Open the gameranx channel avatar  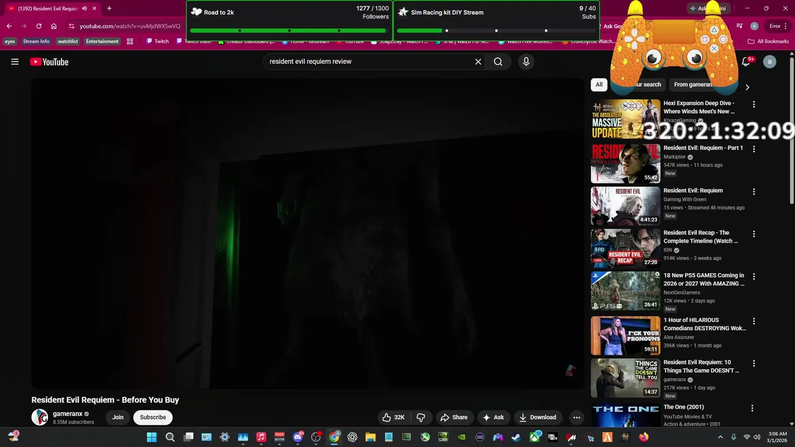[40, 417]
